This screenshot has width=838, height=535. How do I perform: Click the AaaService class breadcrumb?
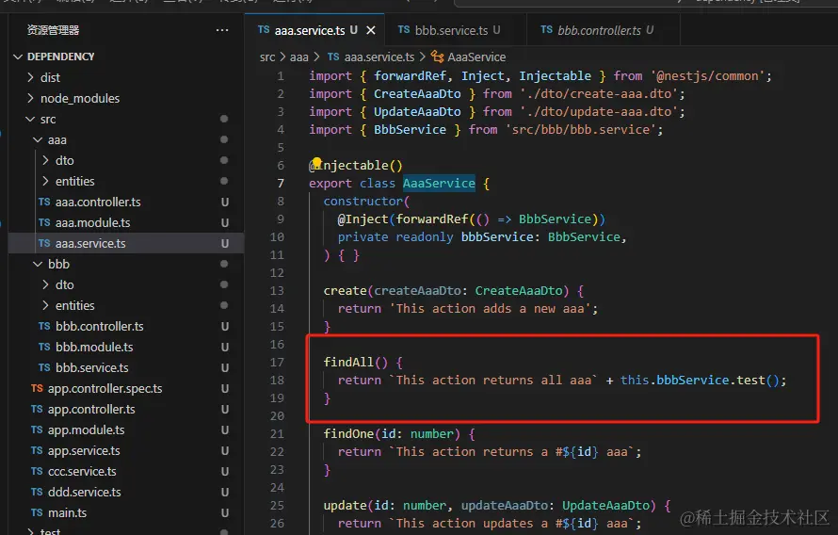pos(476,57)
